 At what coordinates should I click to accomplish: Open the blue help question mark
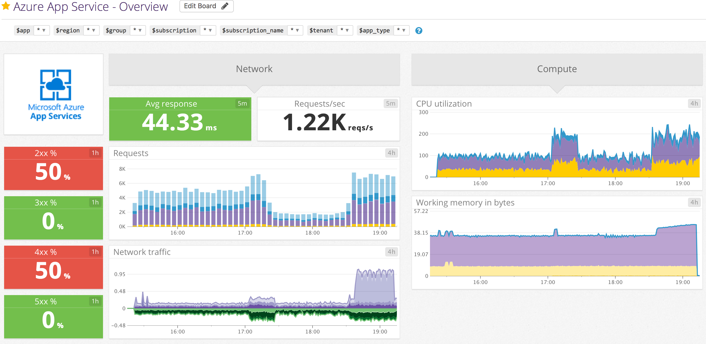pyautogui.click(x=418, y=30)
